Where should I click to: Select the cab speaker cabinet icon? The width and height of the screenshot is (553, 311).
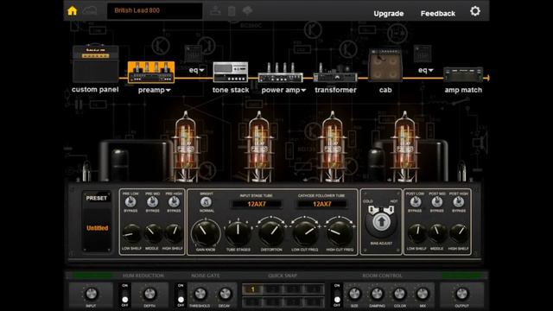point(385,66)
